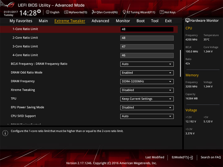
Task: Click the EZ Tuning Wizard lightbulb icon
Action: 124,12
